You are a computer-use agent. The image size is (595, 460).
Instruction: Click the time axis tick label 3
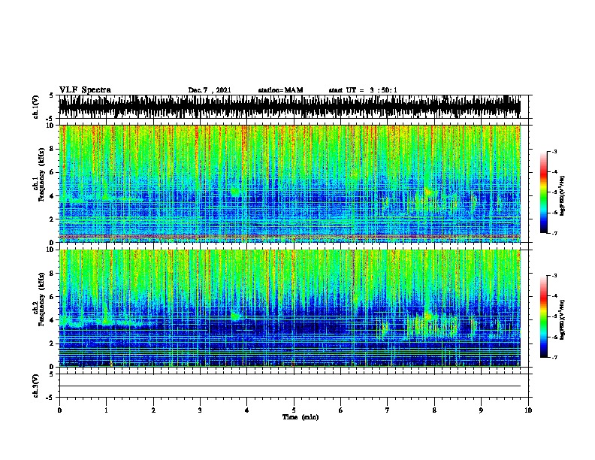[200, 410]
